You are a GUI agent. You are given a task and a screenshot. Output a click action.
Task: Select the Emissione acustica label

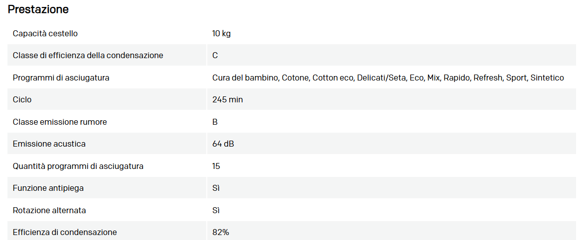(49, 144)
